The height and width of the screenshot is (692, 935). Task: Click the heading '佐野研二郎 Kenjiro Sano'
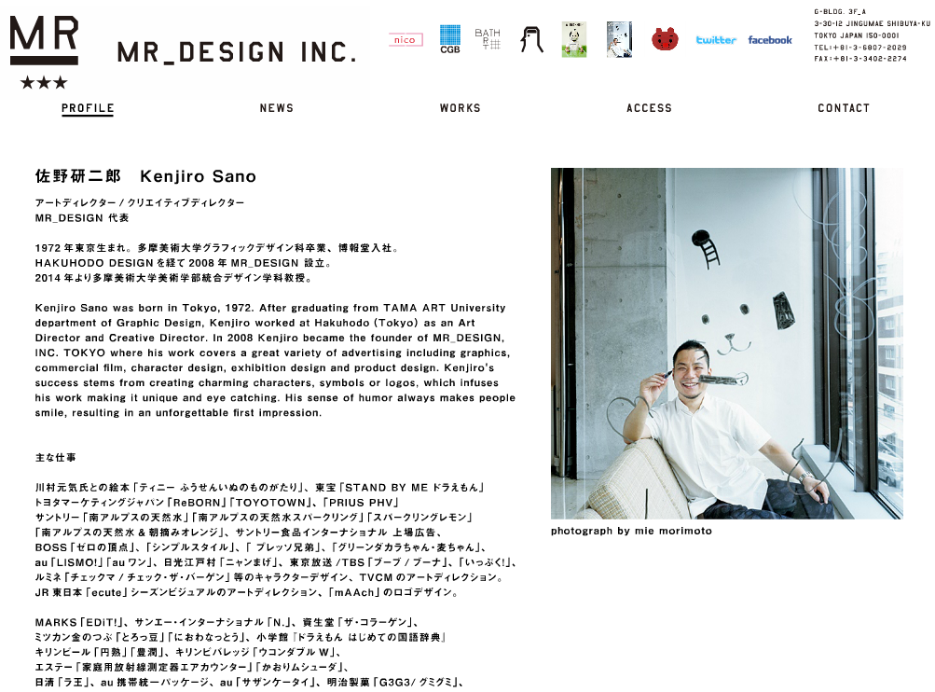pyautogui.click(x=146, y=176)
